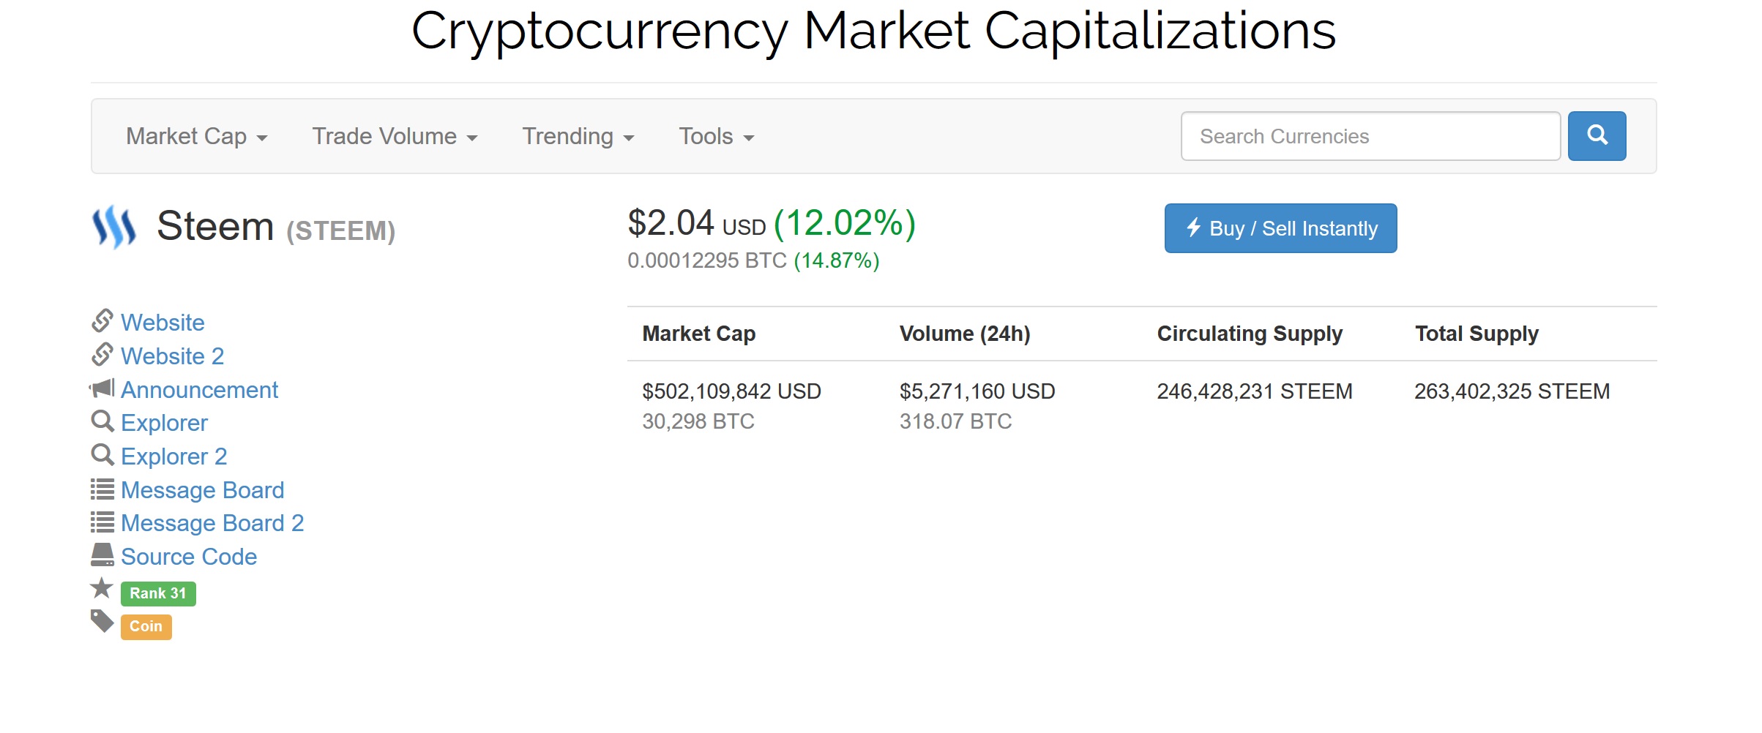1762x733 pixels.
Task: Click the megaphone icon beside Announcement
Action: tap(102, 388)
